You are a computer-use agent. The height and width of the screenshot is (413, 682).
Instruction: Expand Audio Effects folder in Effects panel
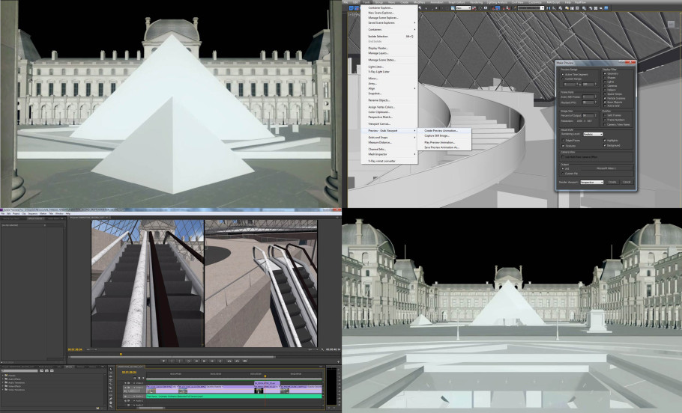(x=4, y=379)
